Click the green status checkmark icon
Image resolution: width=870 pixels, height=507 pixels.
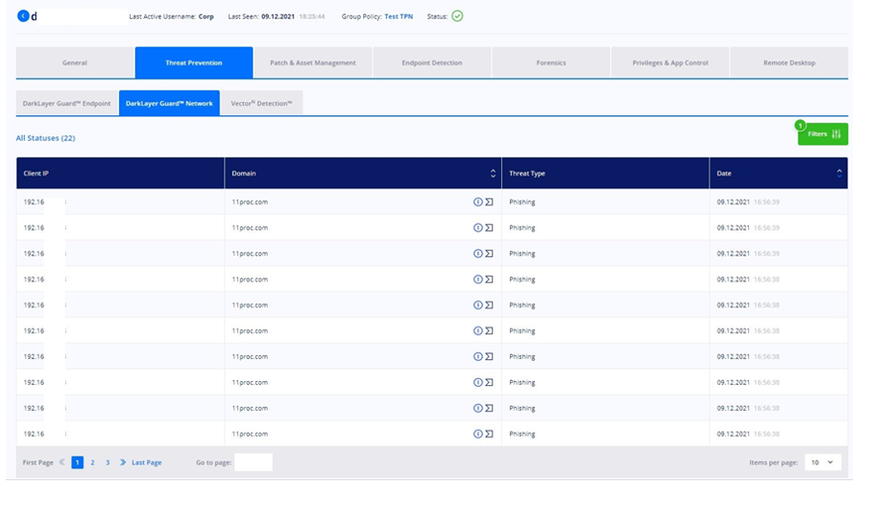[457, 16]
